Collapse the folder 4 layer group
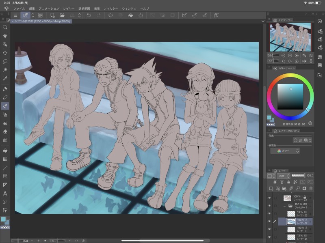Image resolution: width=325 pixels, height=243 pixels. [x=284, y=206]
